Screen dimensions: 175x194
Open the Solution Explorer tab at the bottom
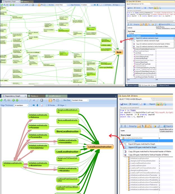point(132,85)
